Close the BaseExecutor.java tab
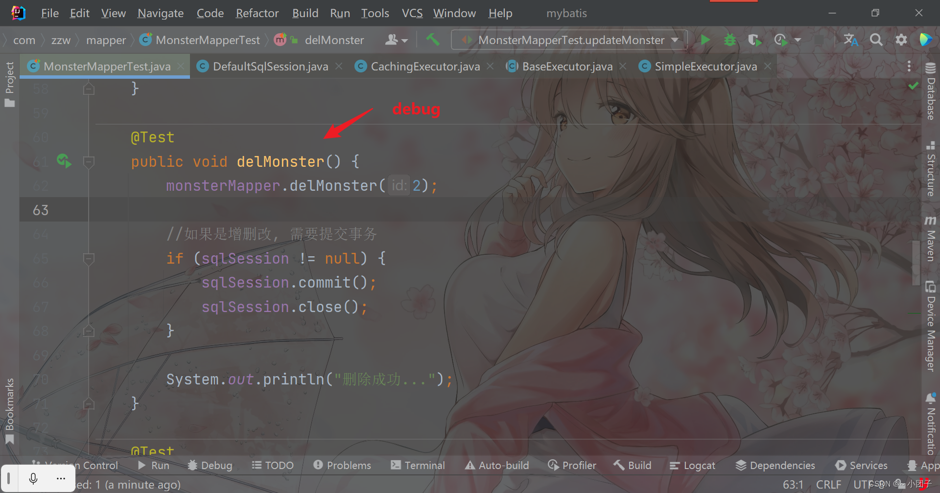 [x=623, y=66]
